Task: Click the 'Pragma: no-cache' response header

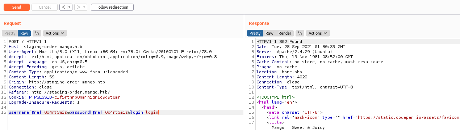Action: click(x=276, y=67)
